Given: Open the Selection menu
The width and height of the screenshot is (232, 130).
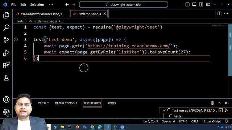Looking at the screenshot, I should tap(37, 5).
